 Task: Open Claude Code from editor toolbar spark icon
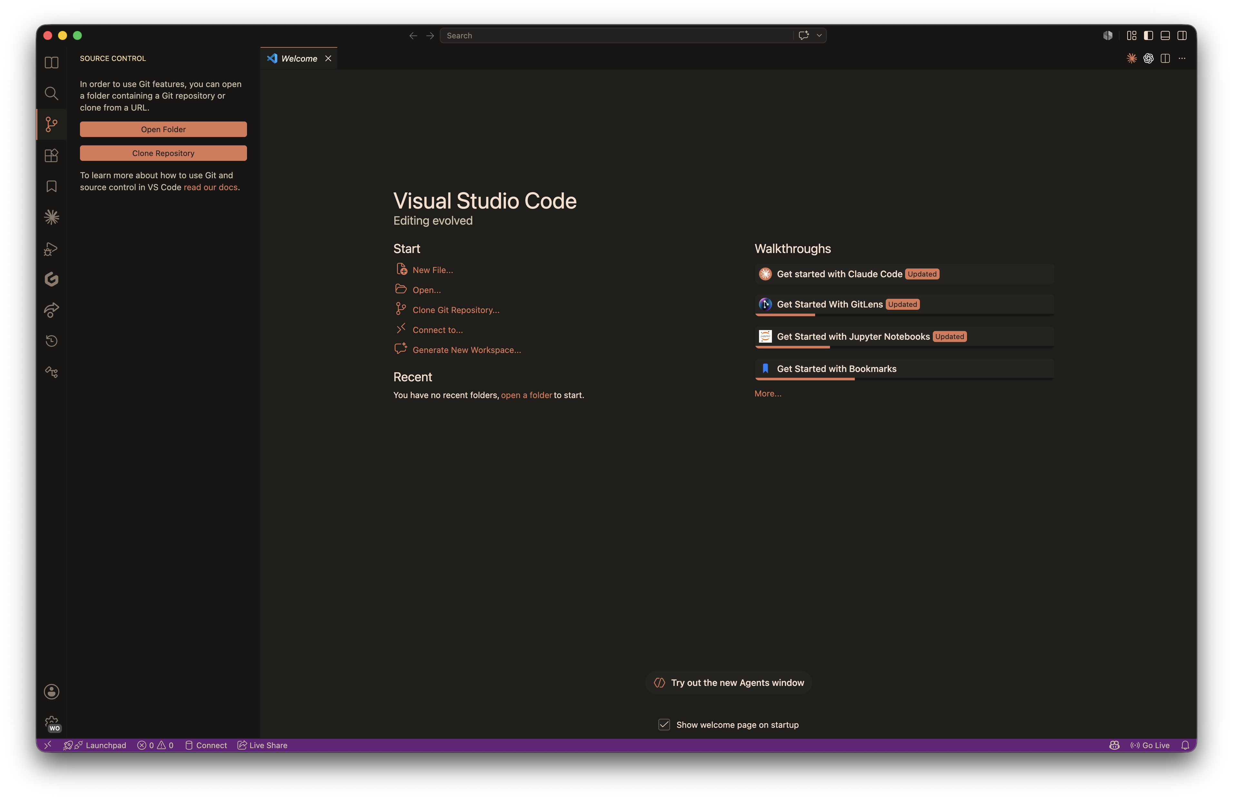click(1131, 59)
